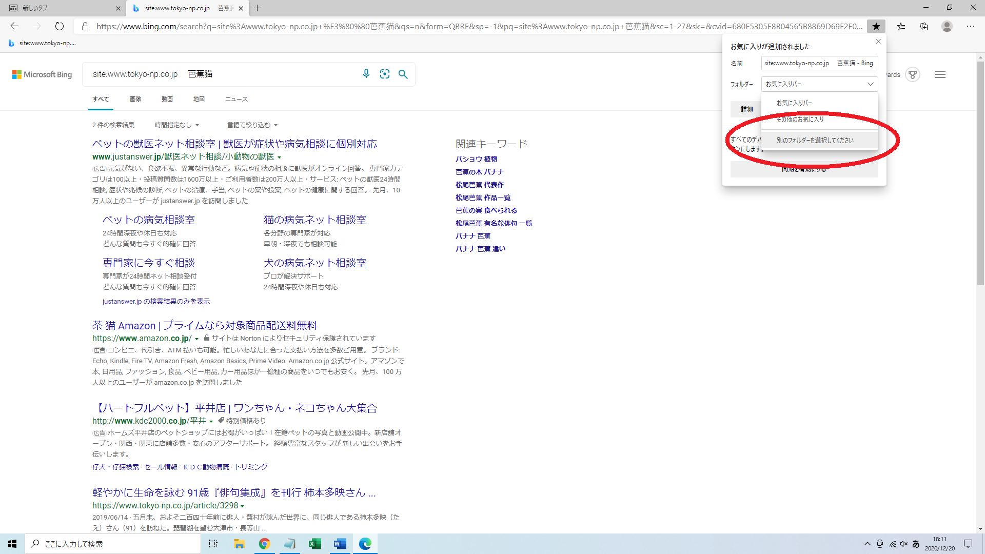Switch to the 画像 search tab
The width and height of the screenshot is (985, 554).
point(135,99)
